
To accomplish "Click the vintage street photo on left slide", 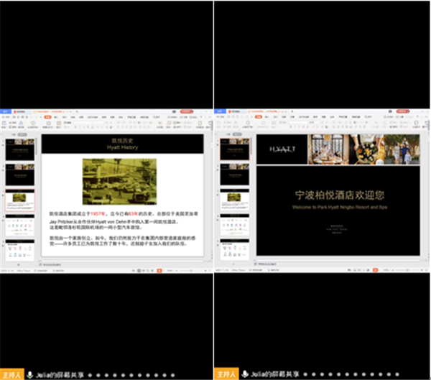I will 119,182.
